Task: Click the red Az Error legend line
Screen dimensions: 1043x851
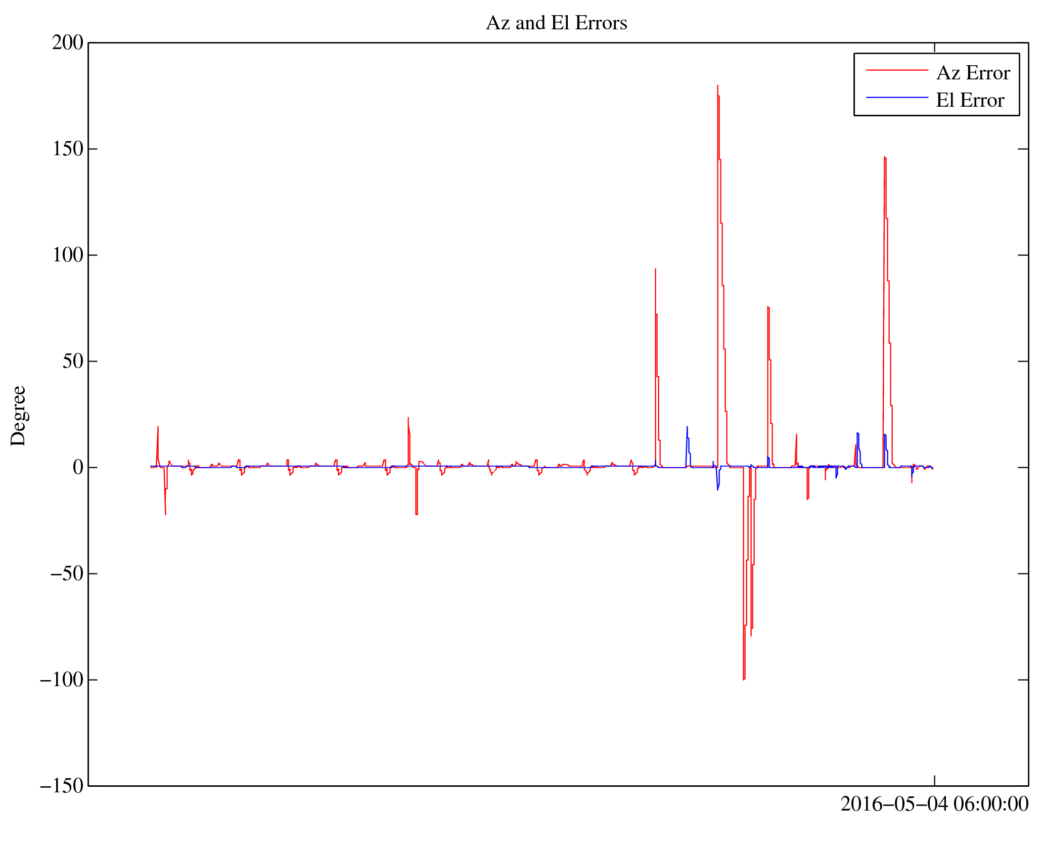Action: (x=897, y=70)
